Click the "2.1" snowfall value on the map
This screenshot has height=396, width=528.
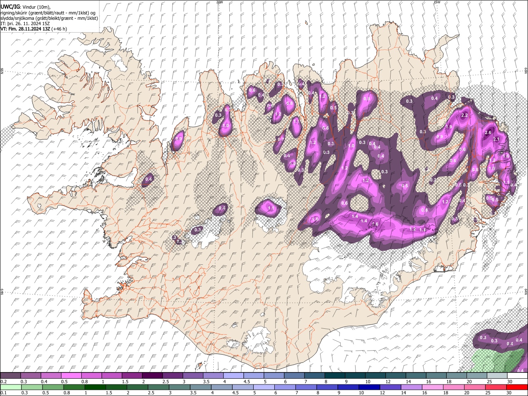497,139
